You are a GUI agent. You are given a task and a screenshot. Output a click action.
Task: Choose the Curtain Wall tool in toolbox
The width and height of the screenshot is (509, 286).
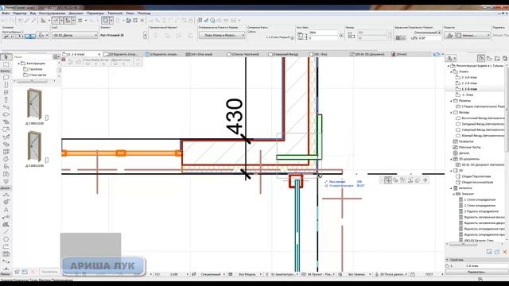click(x=6, y=152)
